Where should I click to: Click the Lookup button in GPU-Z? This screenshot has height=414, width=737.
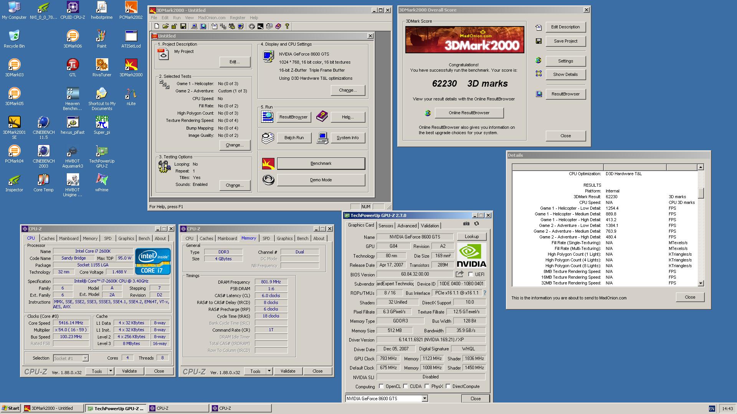pos(472,237)
